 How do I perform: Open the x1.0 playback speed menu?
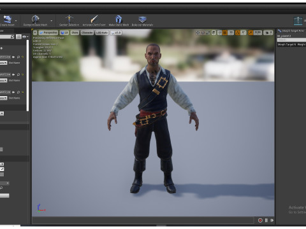coord(116,32)
